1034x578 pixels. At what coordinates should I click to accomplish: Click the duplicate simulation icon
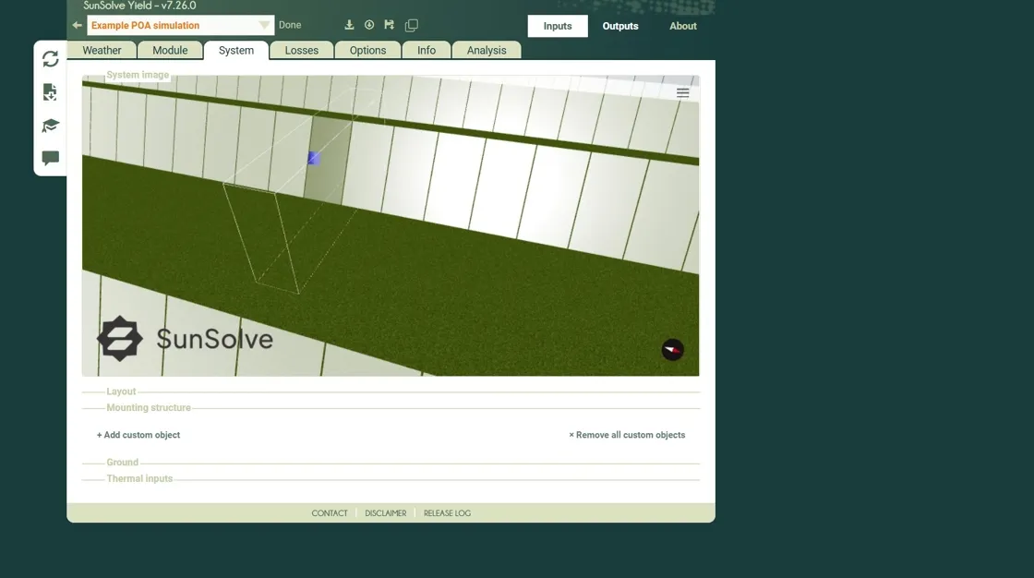[412, 26]
